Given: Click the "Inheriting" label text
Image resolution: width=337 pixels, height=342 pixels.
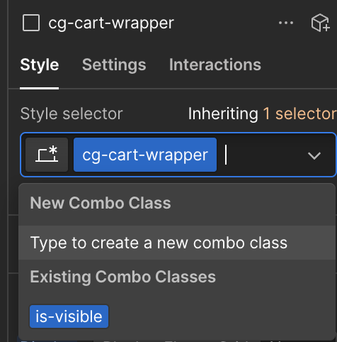Looking at the screenshot, I should pyautogui.click(x=223, y=114).
